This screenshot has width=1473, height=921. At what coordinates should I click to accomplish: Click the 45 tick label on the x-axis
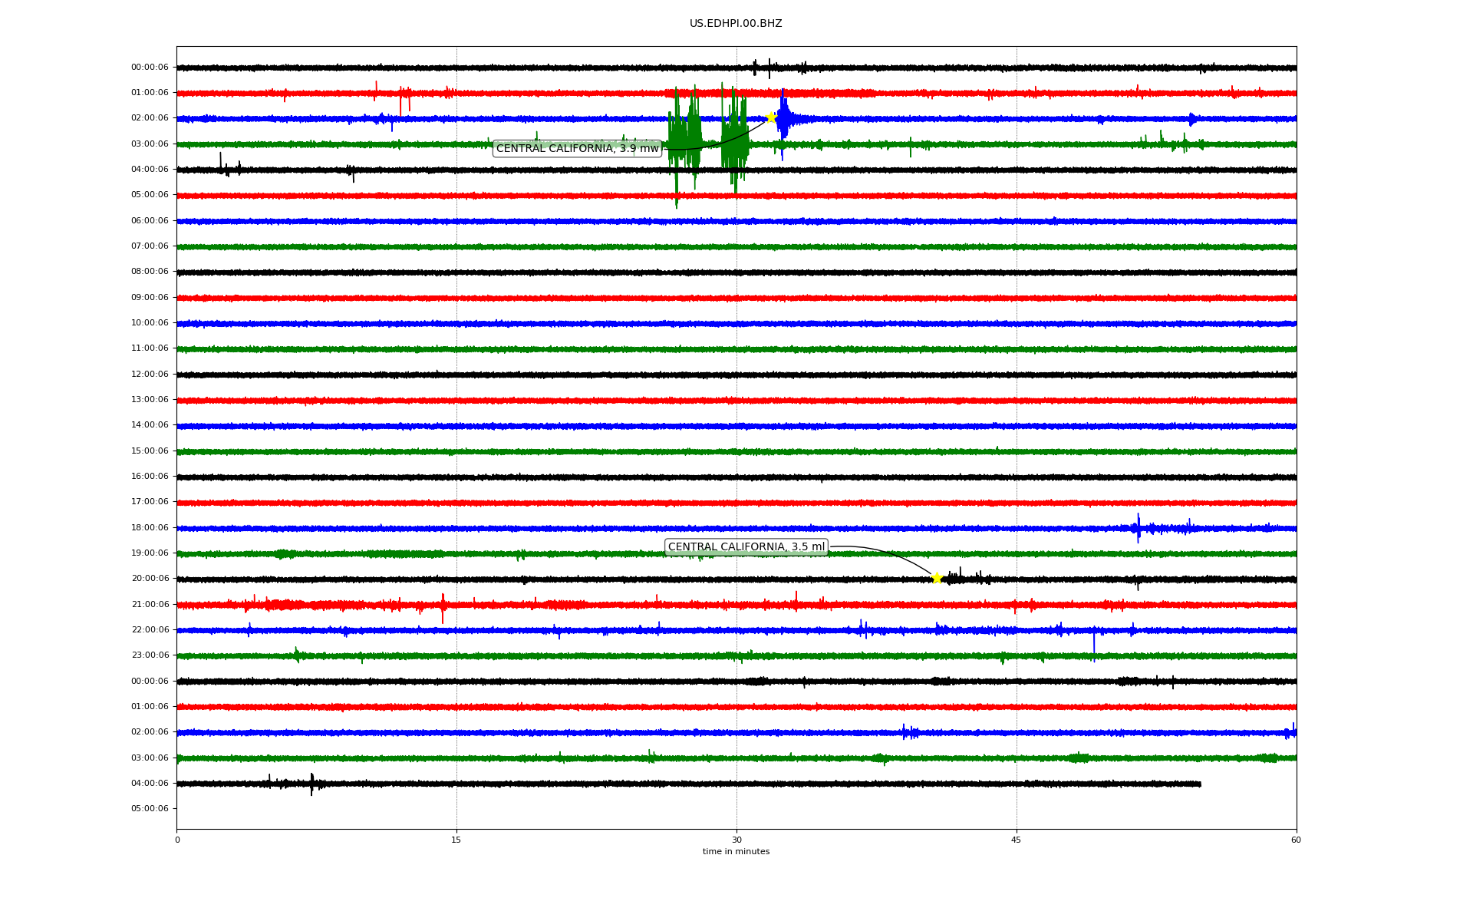pyautogui.click(x=1017, y=840)
